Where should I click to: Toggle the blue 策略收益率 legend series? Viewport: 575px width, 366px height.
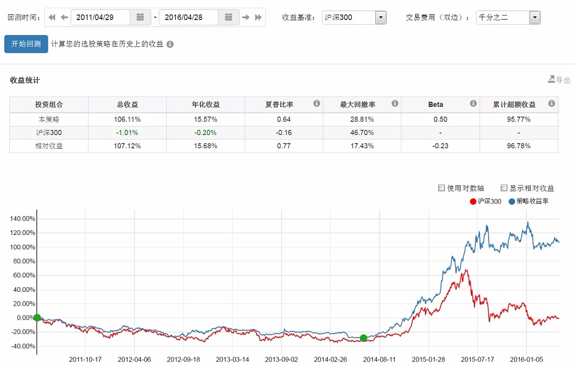pos(528,201)
